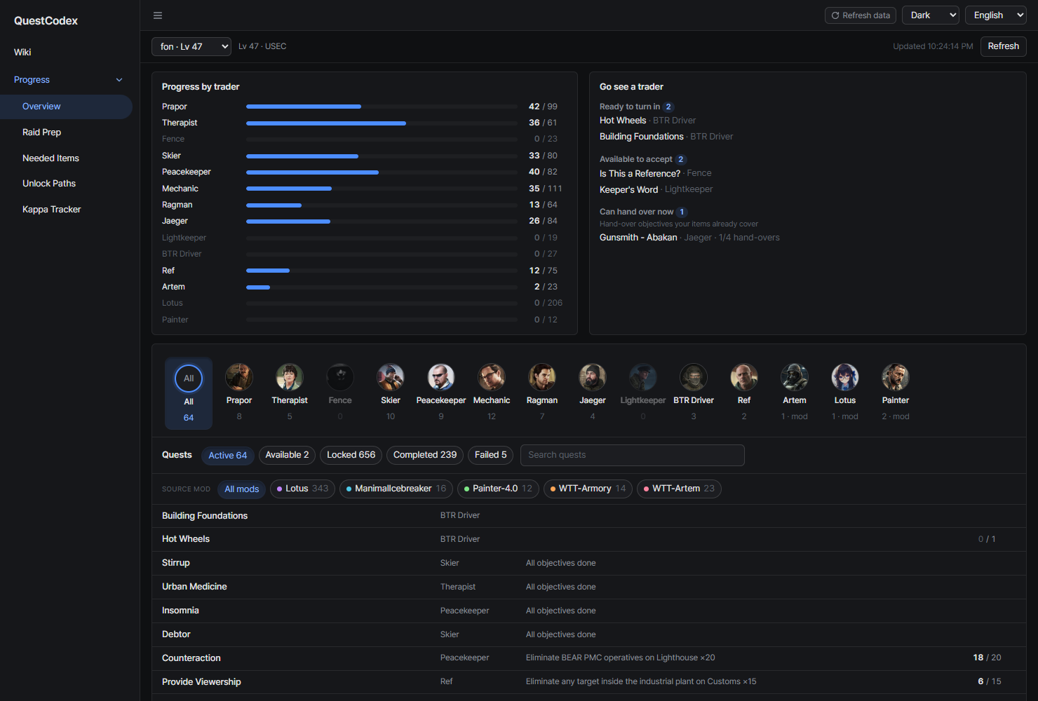The width and height of the screenshot is (1038, 701).
Task: Open the Counteraction quest row
Action: point(589,658)
